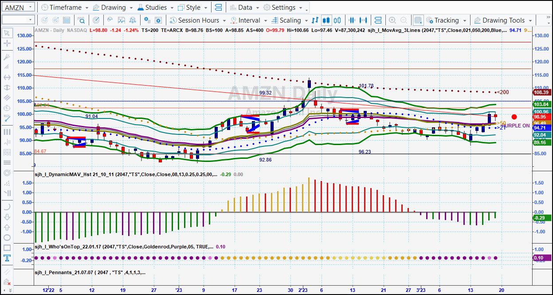Select the horizontal double arrow tool

tap(7, 77)
